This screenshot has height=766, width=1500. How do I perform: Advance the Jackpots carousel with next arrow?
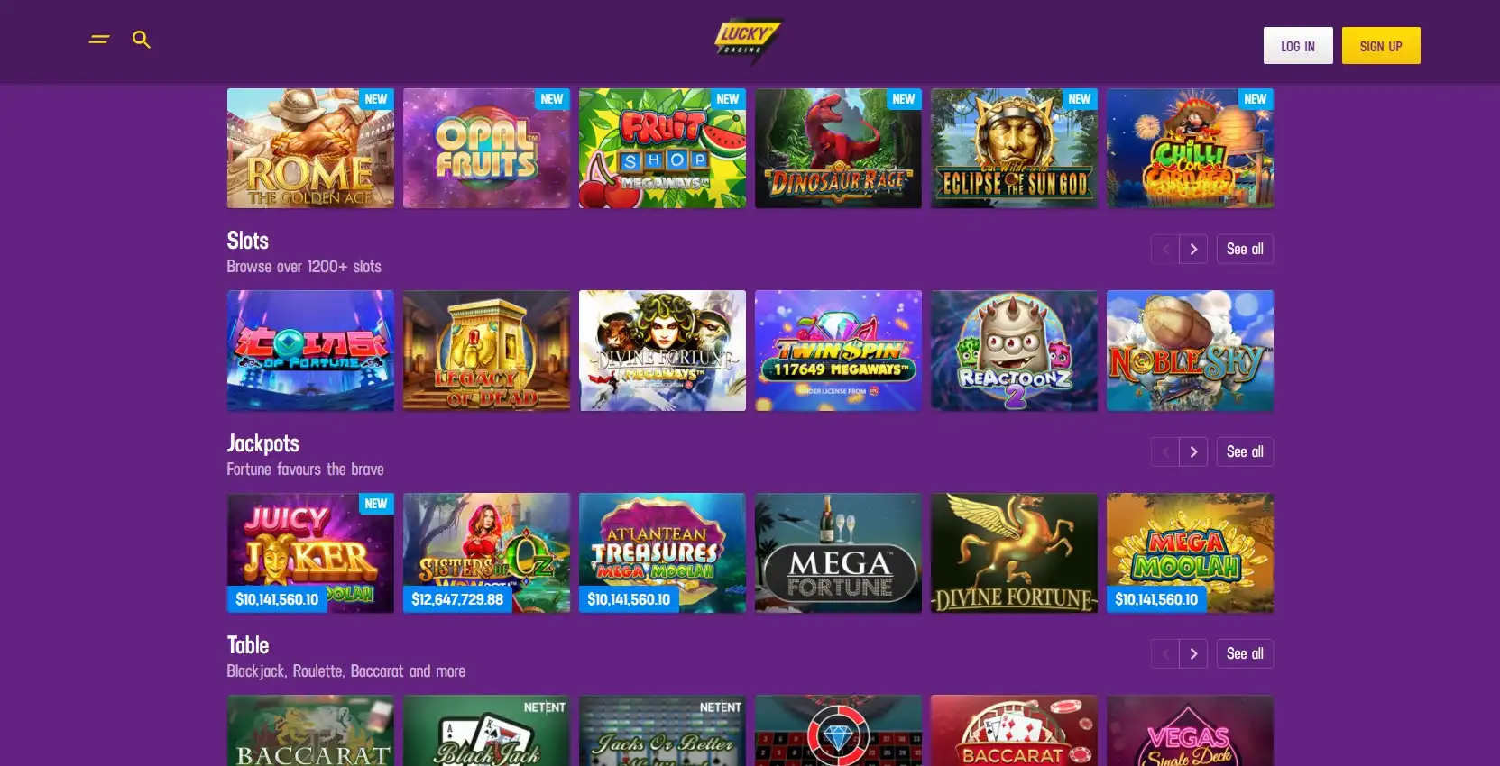[1193, 452]
